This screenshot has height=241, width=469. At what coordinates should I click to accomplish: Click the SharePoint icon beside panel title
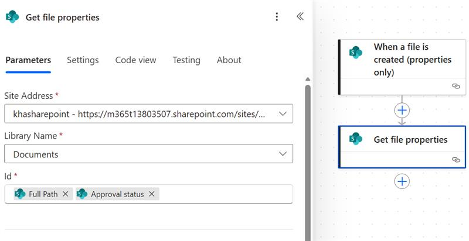12,17
